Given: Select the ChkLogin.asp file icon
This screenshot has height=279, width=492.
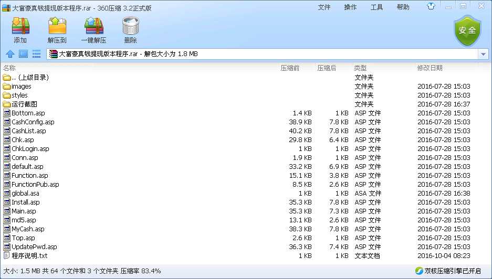Looking at the screenshot, I should pos(7,148).
